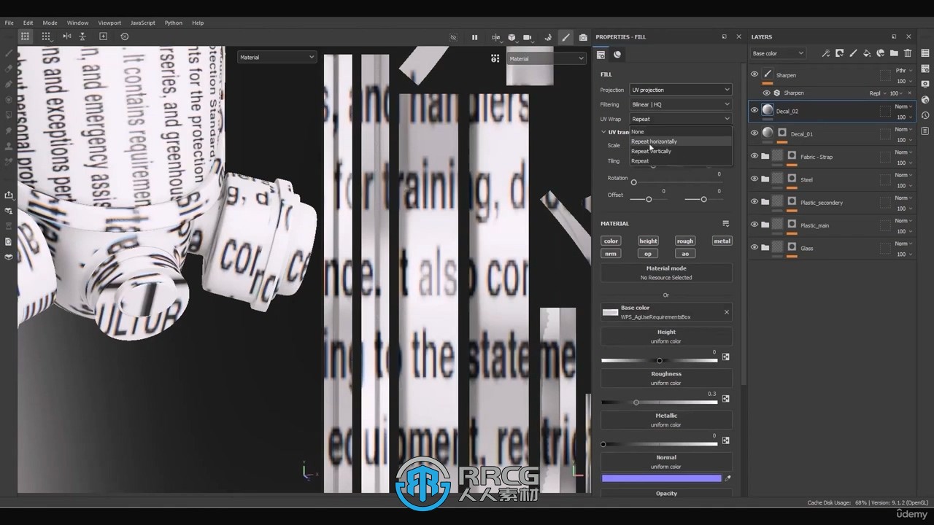934x525 pixels.
Task: Open material presets list icon beside MATERIAL
Action: pyautogui.click(x=726, y=224)
